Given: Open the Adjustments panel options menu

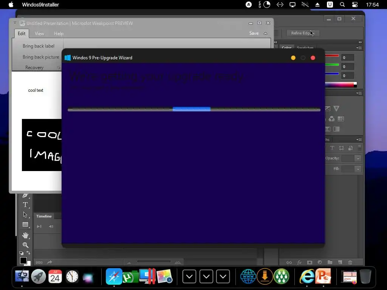Looking at the screenshot, I should click(x=359, y=93).
